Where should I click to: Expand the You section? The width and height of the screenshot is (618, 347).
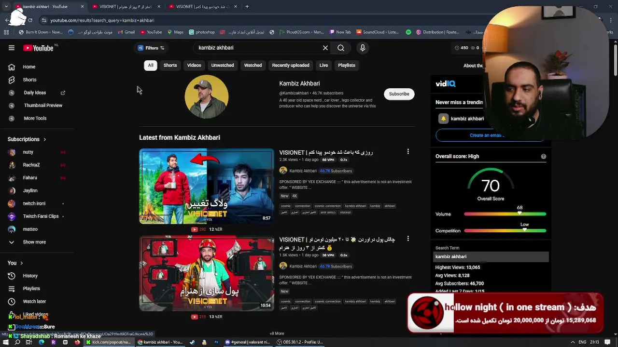coord(15,263)
